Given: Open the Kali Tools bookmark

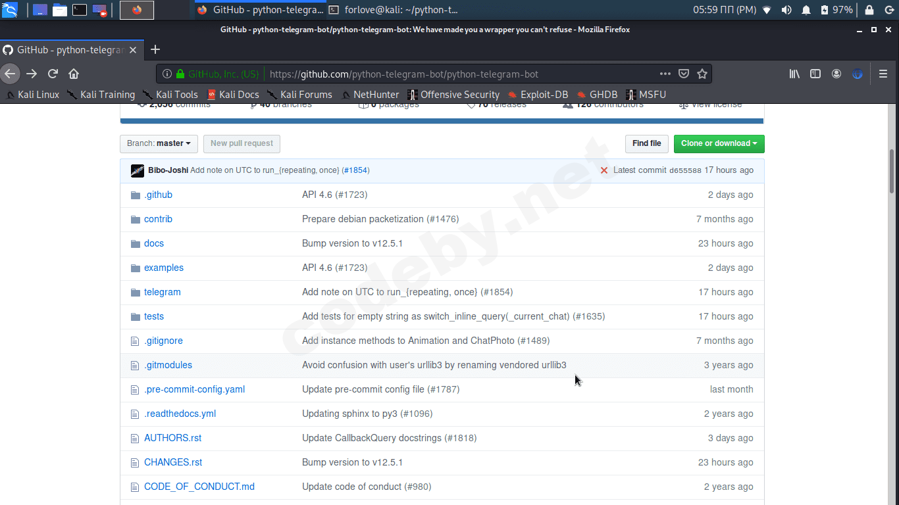Looking at the screenshot, I should (x=170, y=95).
